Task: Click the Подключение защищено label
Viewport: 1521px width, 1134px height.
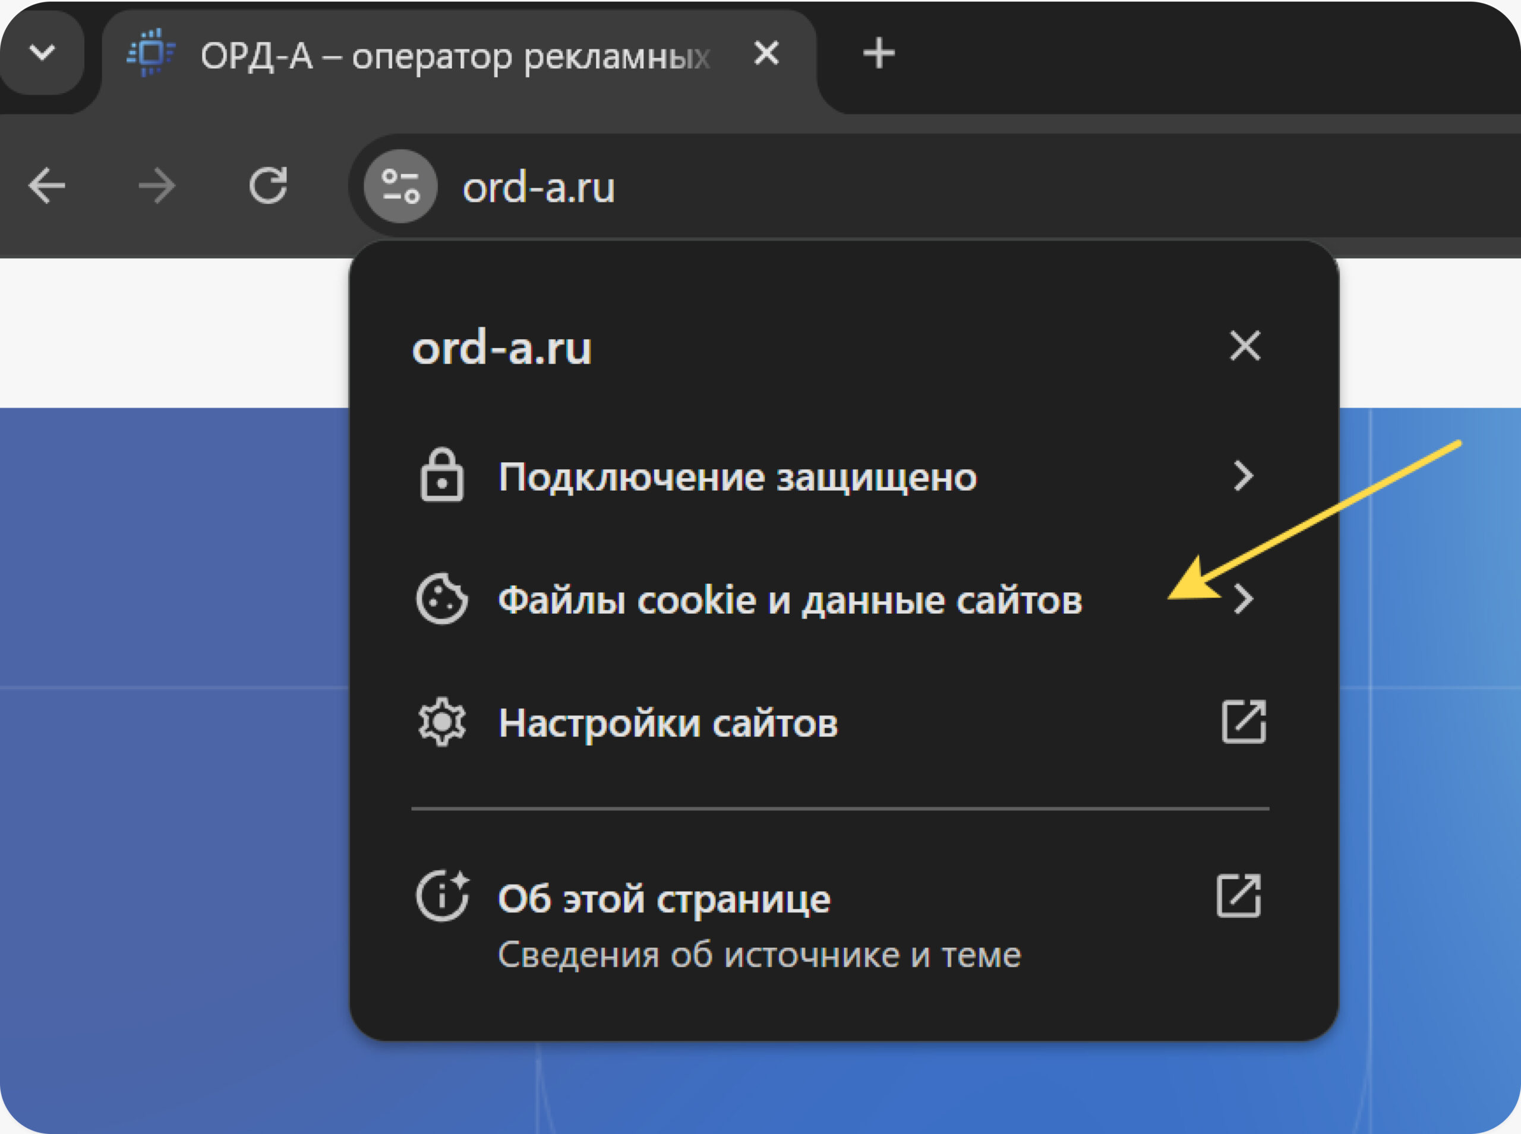Action: pyautogui.click(x=737, y=477)
